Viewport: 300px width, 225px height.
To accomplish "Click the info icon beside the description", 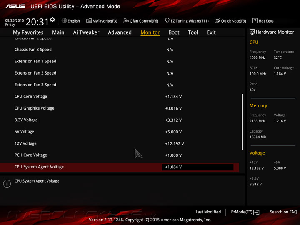I will pos(7,184).
